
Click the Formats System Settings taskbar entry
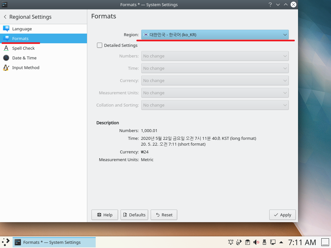click(x=54, y=242)
